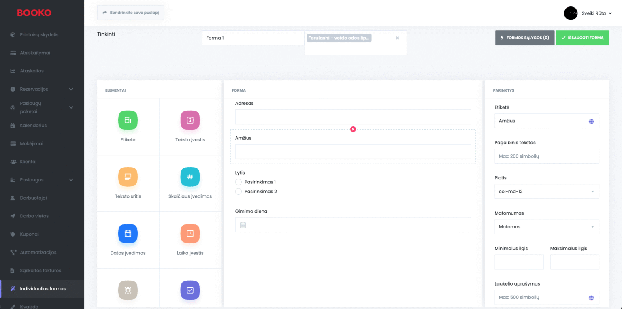This screenshot has height=309, width=622.
Task: Click Išsaugoti formą button
Action: 582,38
